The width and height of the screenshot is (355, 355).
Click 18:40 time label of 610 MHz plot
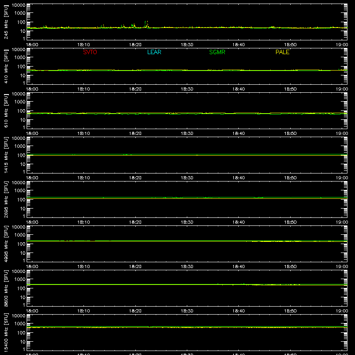pyautogui.click(x=239, y=134)
